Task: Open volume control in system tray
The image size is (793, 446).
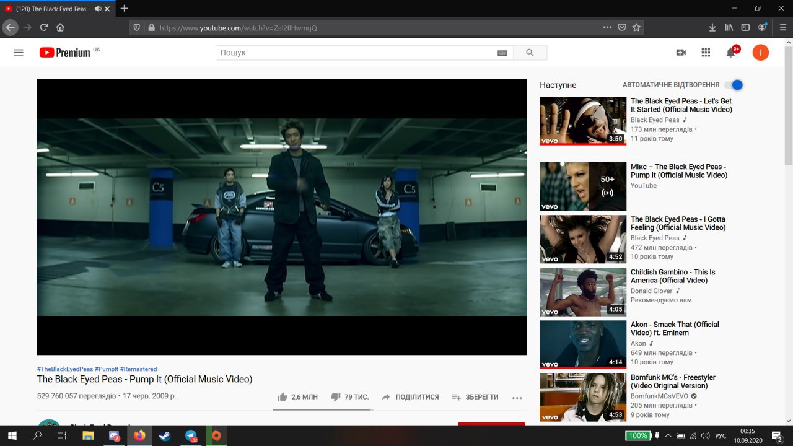Action: (705, 435)
